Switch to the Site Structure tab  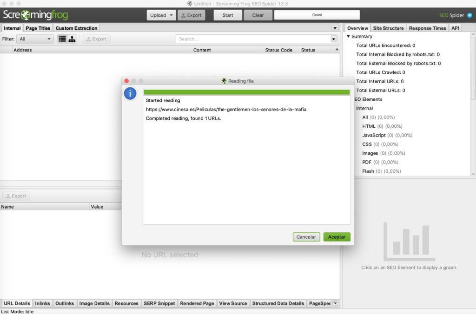(x=388, y=28)
